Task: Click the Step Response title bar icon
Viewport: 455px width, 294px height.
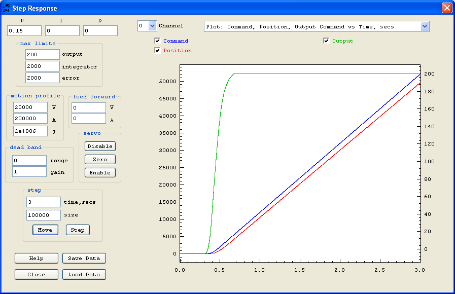Action: click(x=6, y=8)
